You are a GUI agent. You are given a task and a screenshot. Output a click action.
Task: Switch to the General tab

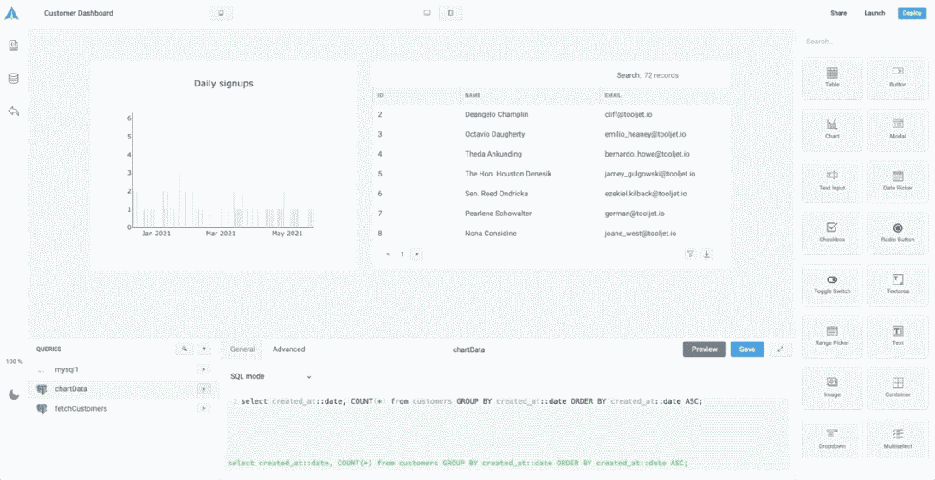(x=242, y=349)
